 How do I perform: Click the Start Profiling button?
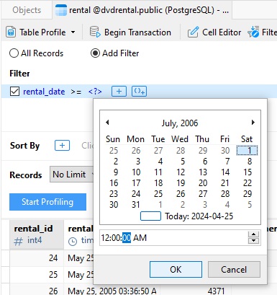click(47, 202)
